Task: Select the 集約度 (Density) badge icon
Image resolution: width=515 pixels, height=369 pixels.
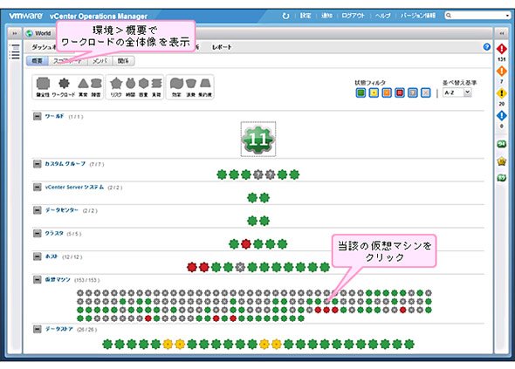Action: 205,83
